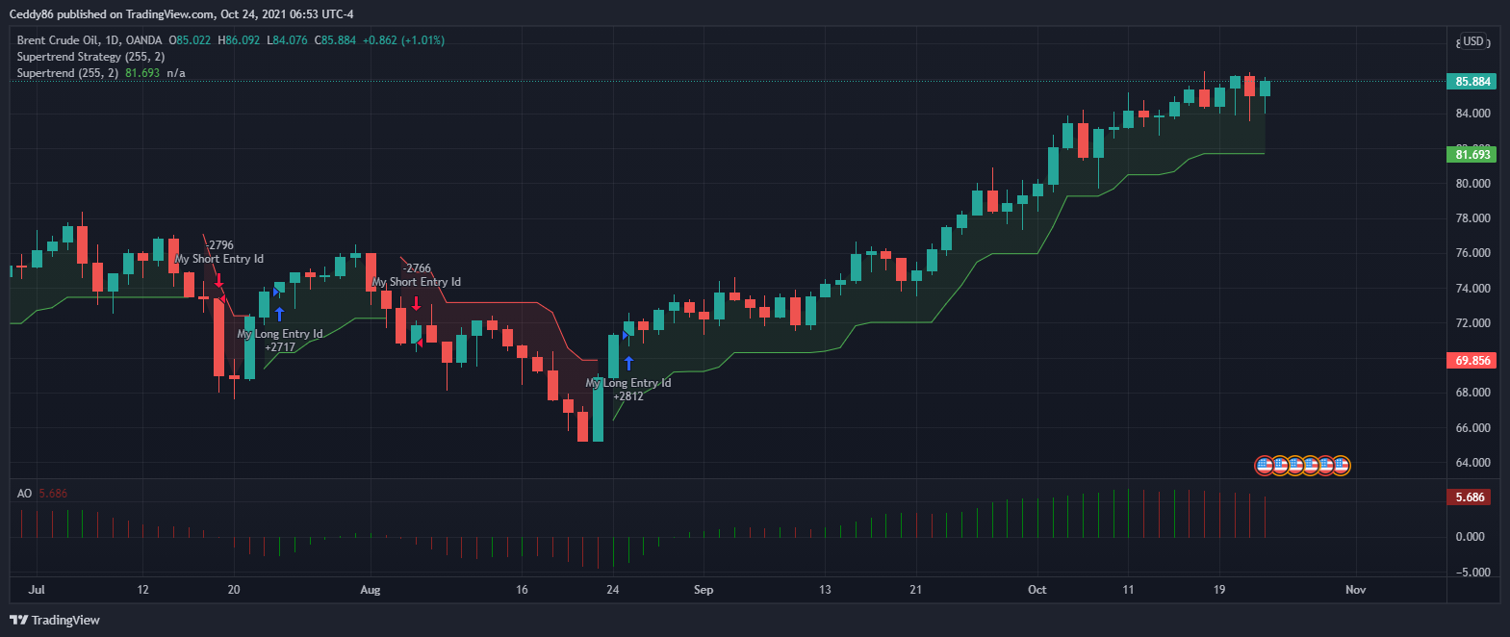Click the AO legend value 5.686
1510x637 pixels.
pos(53,494)
